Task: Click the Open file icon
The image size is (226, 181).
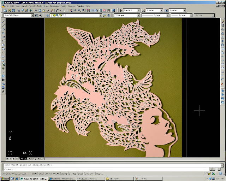Action: (x=10, y=10)
